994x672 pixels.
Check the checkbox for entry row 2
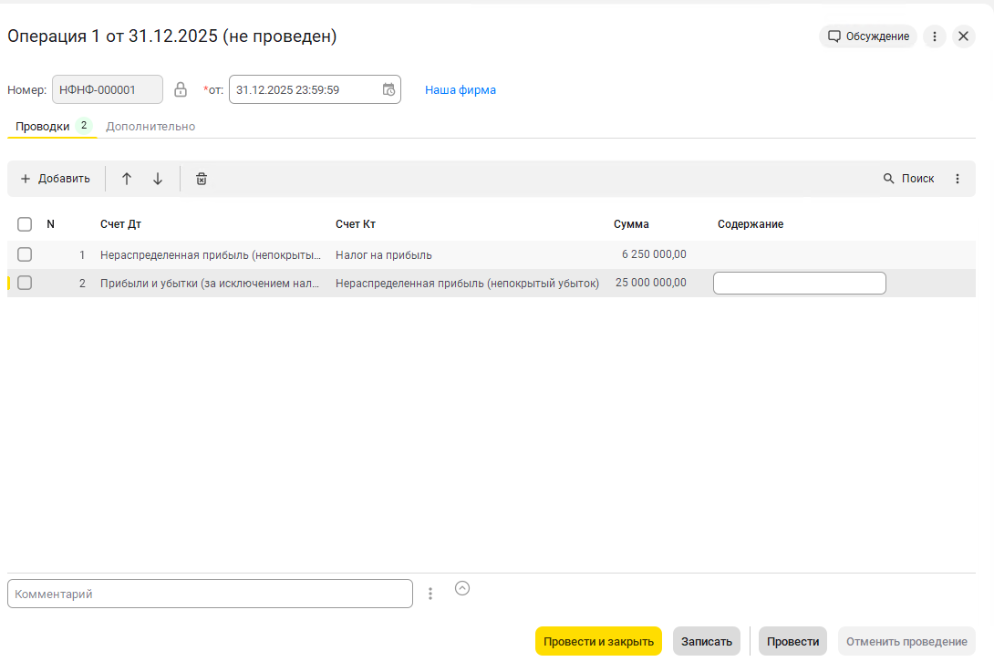click(25, 283)
